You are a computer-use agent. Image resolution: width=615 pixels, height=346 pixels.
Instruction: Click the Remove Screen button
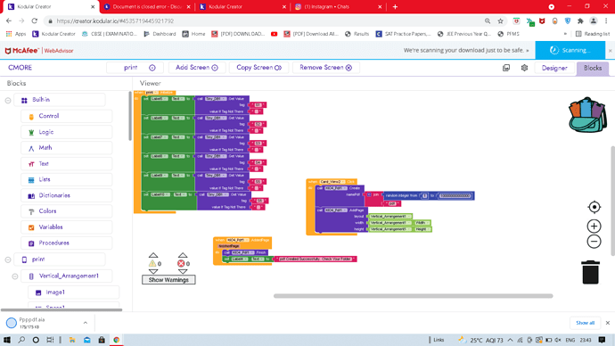(326, 68)
